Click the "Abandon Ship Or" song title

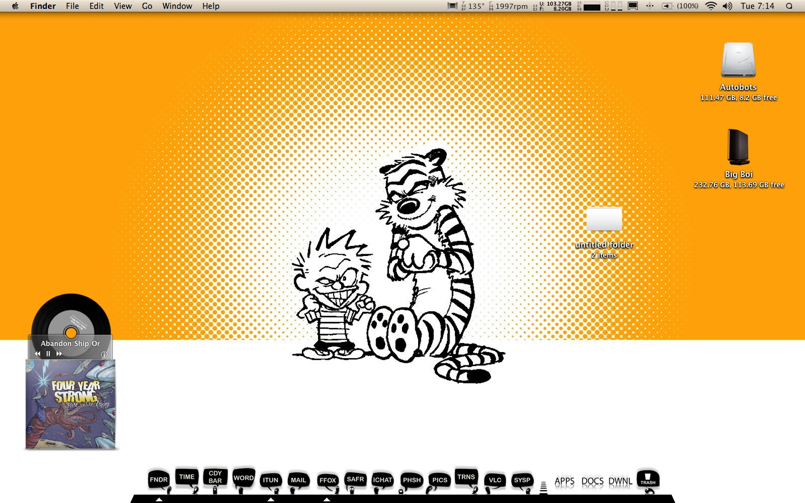click(x=70, y=344)
